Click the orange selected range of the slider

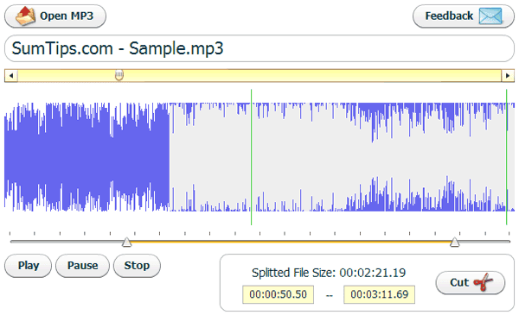point(291,242)
